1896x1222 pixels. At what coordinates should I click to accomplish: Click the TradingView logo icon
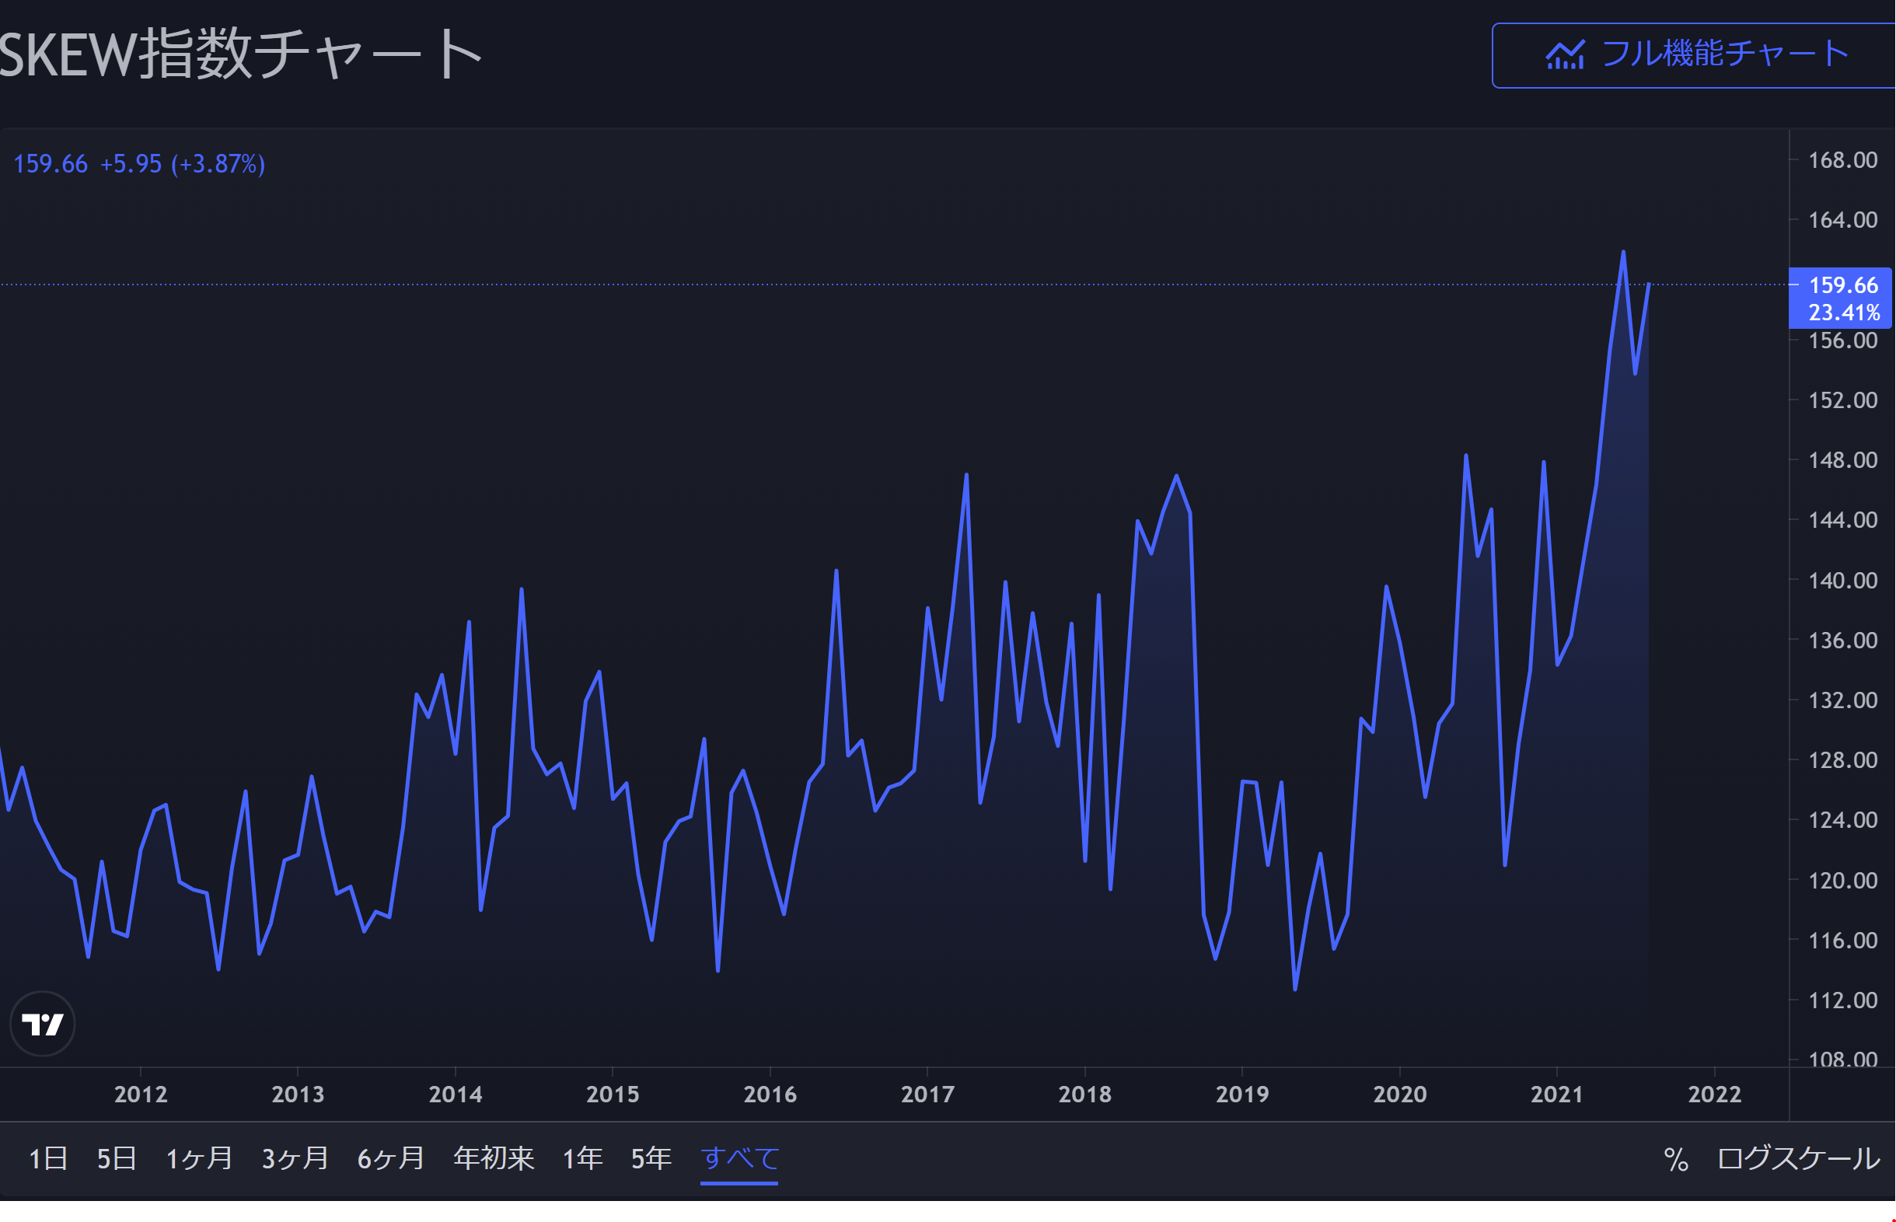[x=43, y=1024]
